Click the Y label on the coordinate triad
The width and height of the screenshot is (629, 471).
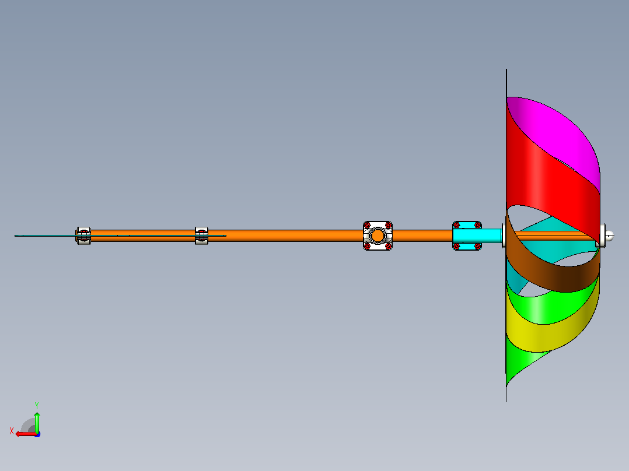click(37, 406)
